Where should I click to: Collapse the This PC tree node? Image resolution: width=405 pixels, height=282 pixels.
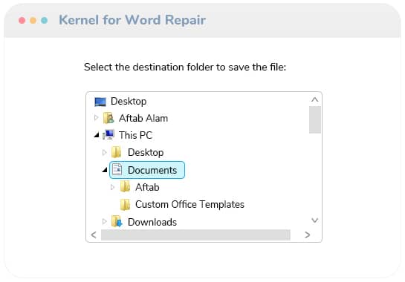(x=97, y=135)
